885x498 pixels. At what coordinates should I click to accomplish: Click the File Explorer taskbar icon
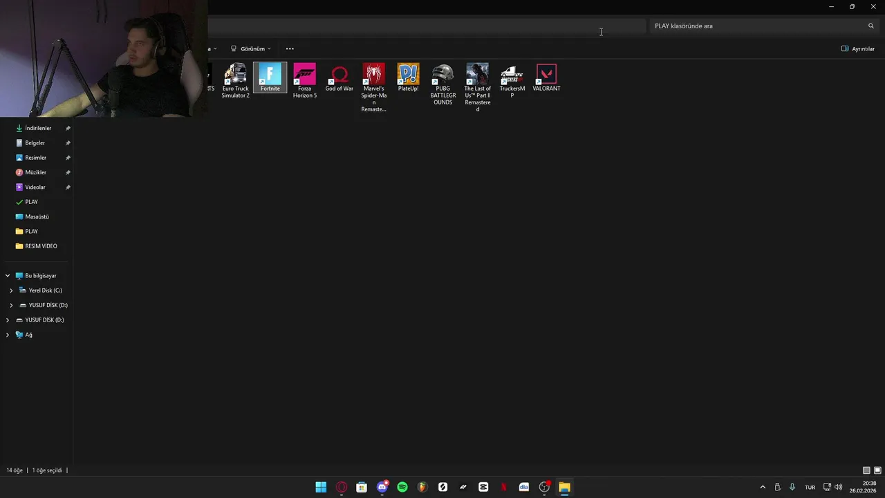pyautogui.click(x=564, y=487)
